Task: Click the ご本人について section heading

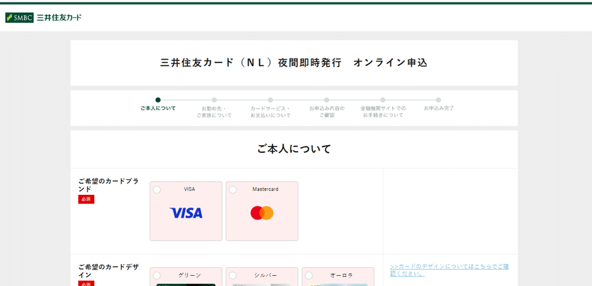Action: [x=294, y=149]
